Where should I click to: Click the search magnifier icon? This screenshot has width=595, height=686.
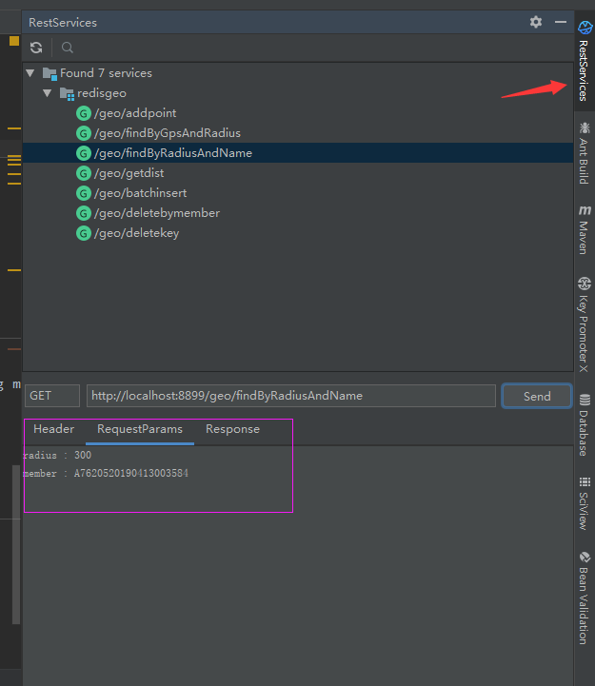67,48
